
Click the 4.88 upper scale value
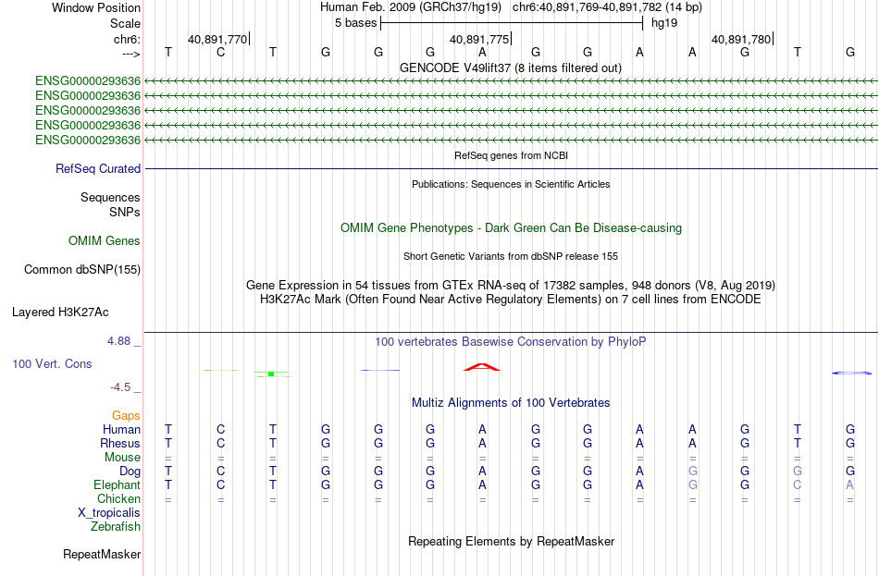point(118,341)
